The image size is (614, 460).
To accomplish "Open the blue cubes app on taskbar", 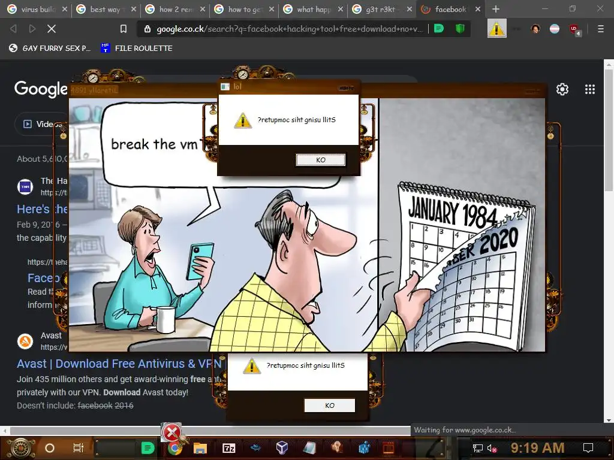I will [x=364, y=448].
